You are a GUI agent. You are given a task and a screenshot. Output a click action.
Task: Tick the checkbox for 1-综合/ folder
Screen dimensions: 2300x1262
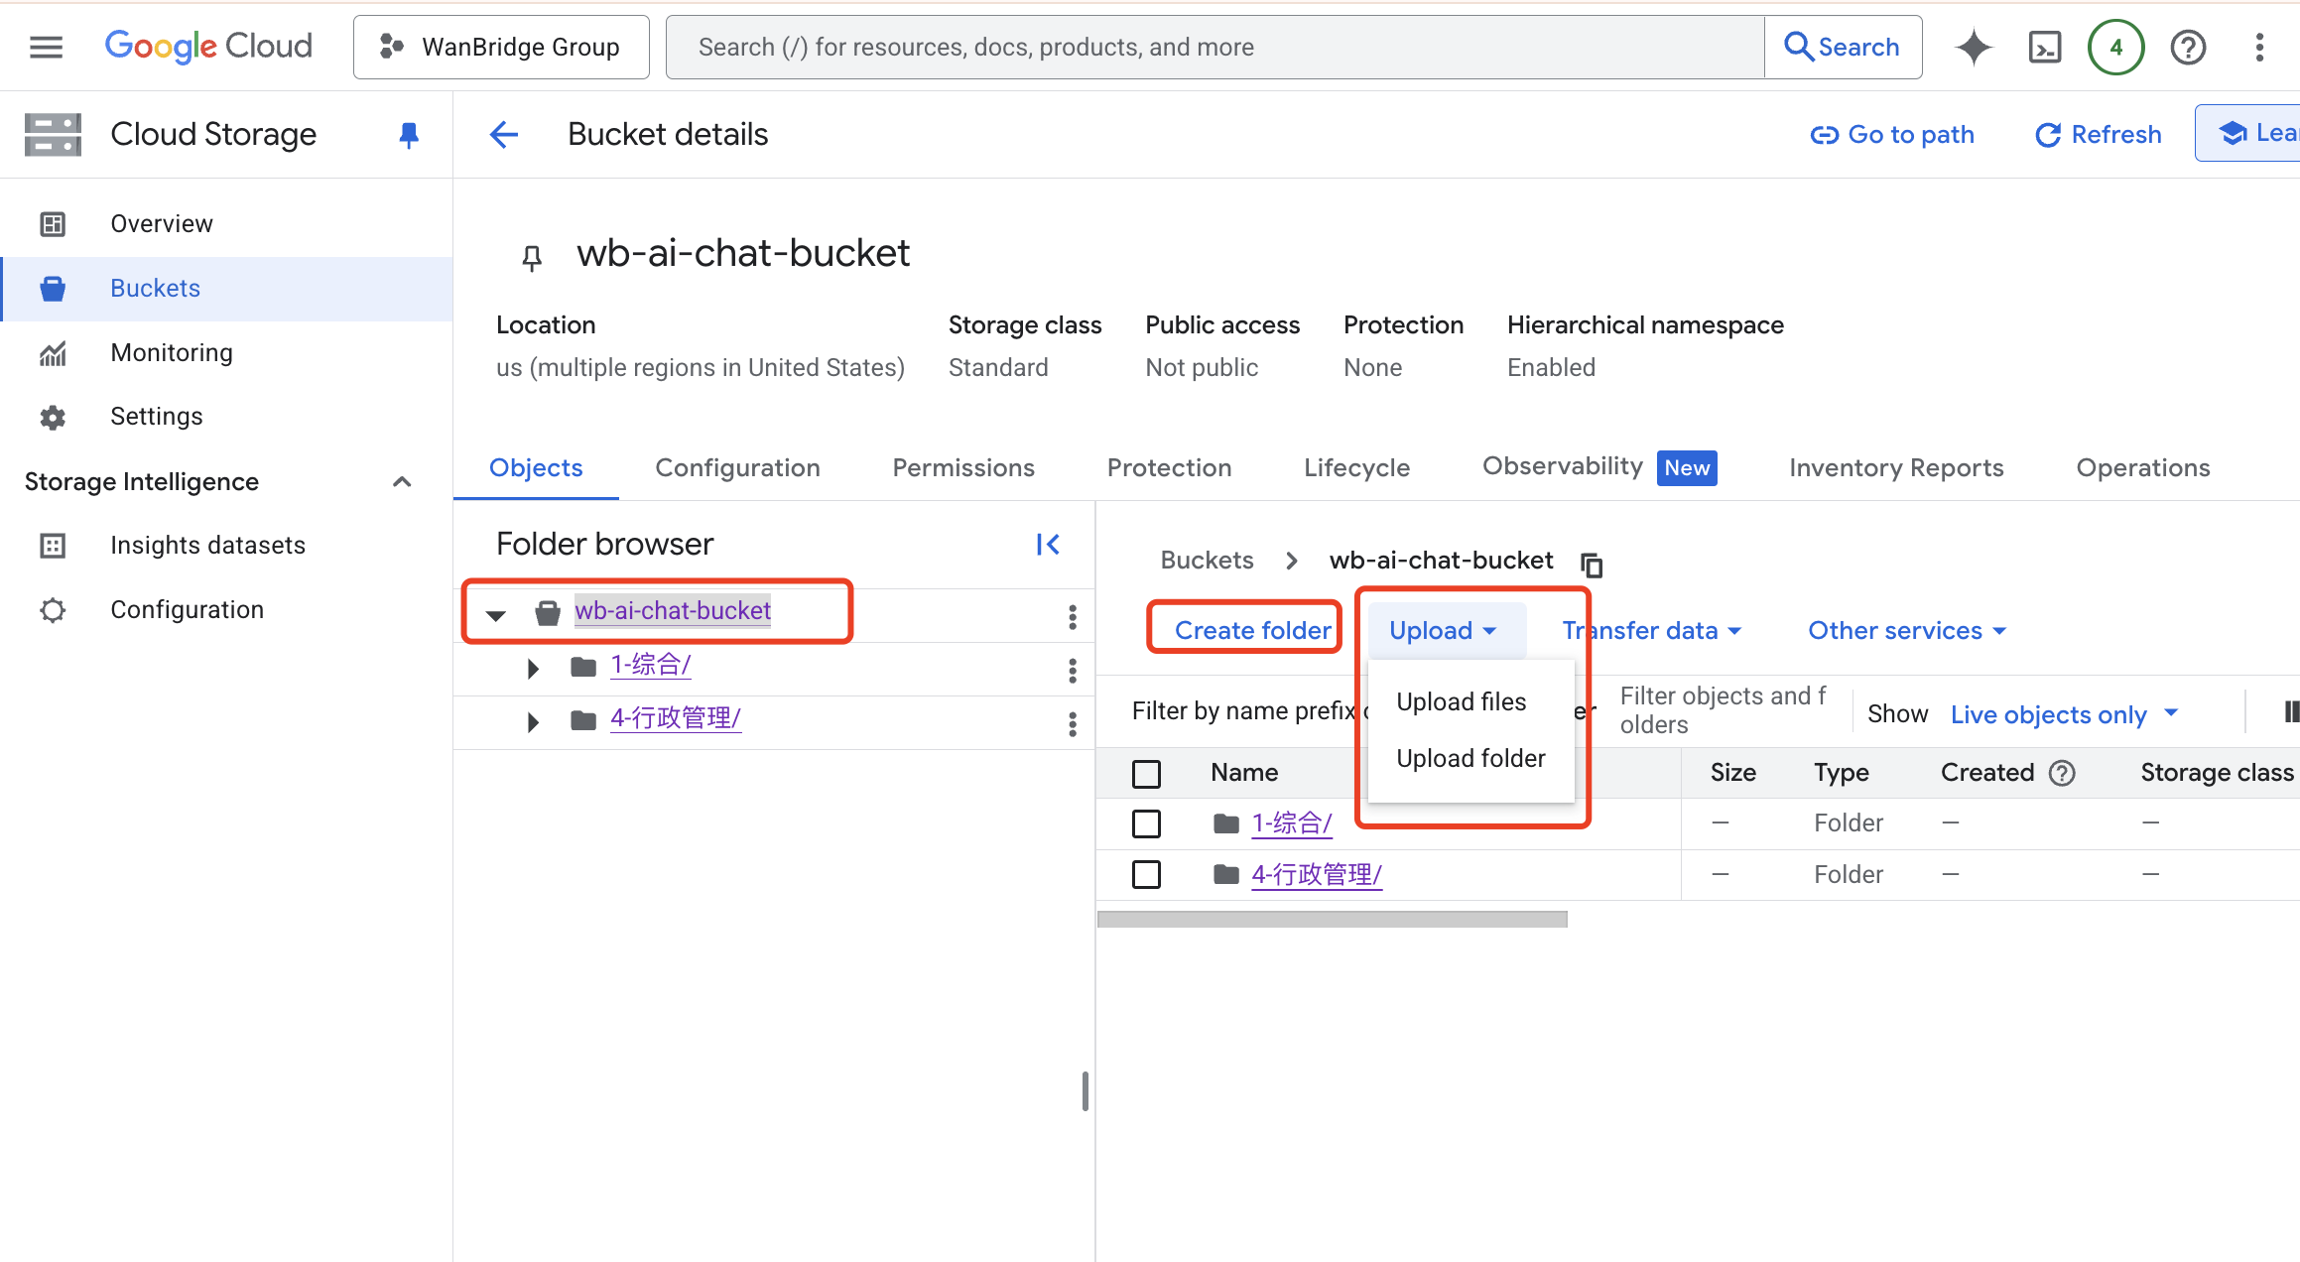tap(1146, 823)
